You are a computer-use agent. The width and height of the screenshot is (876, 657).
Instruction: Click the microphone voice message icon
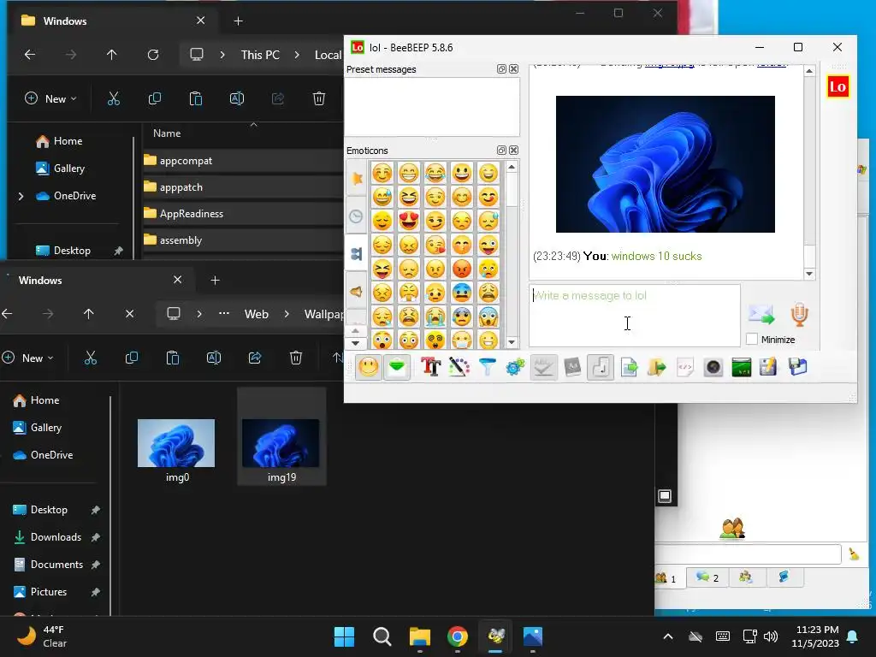click(800, 315)
